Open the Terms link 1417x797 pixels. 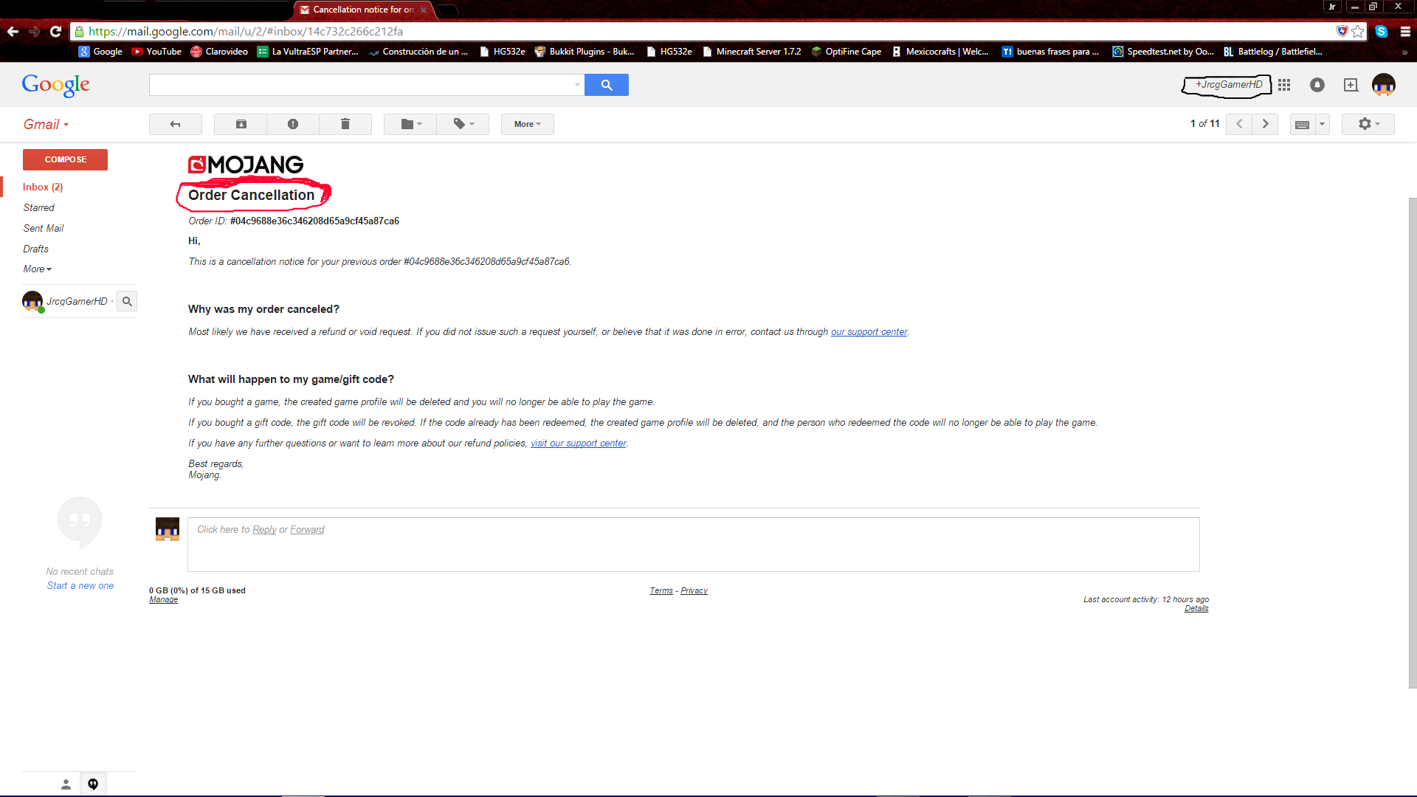click(661, 591)
